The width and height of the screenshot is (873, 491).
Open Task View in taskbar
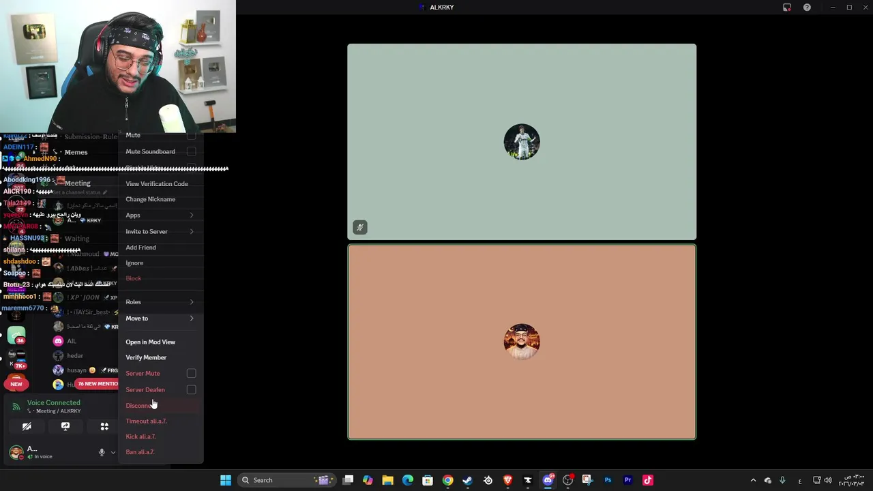point(348,480)
